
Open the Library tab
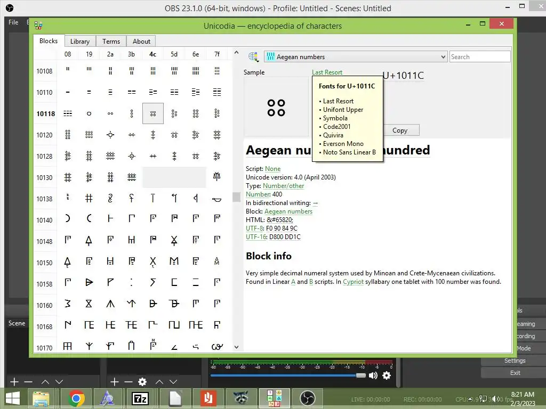80,42
